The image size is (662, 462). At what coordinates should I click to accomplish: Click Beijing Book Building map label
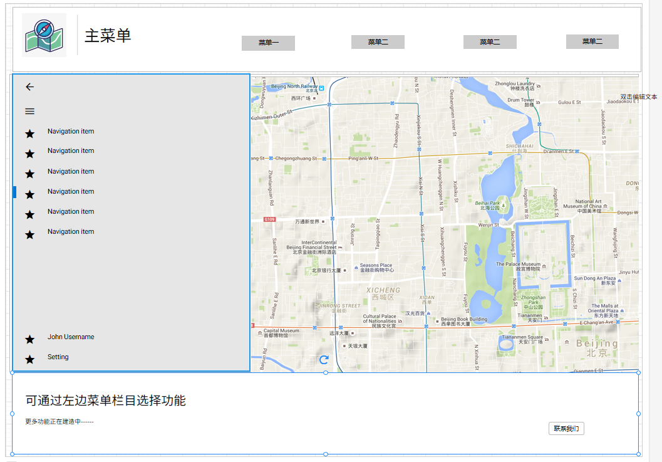tap(464, 321)
